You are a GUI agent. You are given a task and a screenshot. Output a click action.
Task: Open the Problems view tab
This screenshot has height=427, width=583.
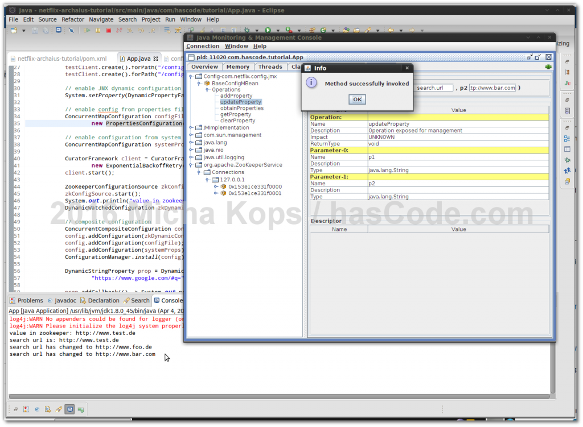(30, 300)
